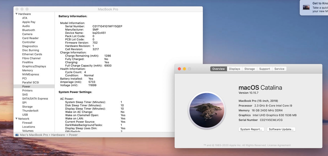The image size is (328, 156).
Task: Click the MacBook icon in the notification banner
Action: click(306, 8)
